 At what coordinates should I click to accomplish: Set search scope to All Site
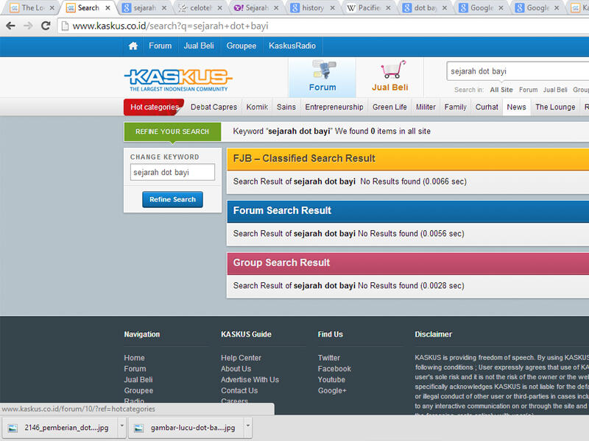(501, 90)
